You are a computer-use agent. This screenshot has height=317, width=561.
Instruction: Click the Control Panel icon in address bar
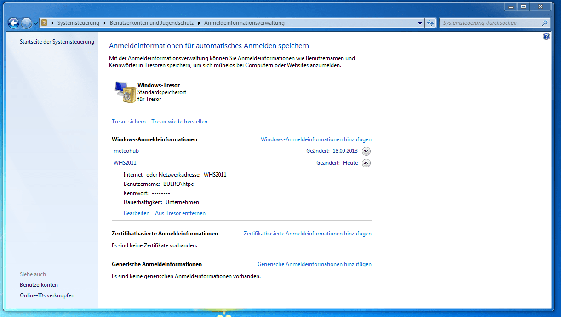click(44, 22)
